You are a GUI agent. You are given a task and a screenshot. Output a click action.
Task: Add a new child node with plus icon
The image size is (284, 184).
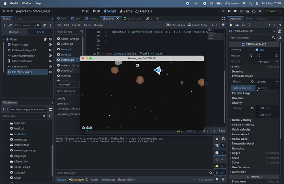tap(4, 25)
